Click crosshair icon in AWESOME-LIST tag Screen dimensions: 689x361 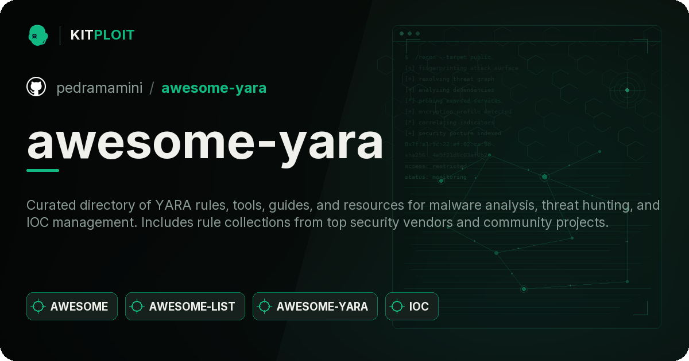pyautogui.click(x=137, y=306)
